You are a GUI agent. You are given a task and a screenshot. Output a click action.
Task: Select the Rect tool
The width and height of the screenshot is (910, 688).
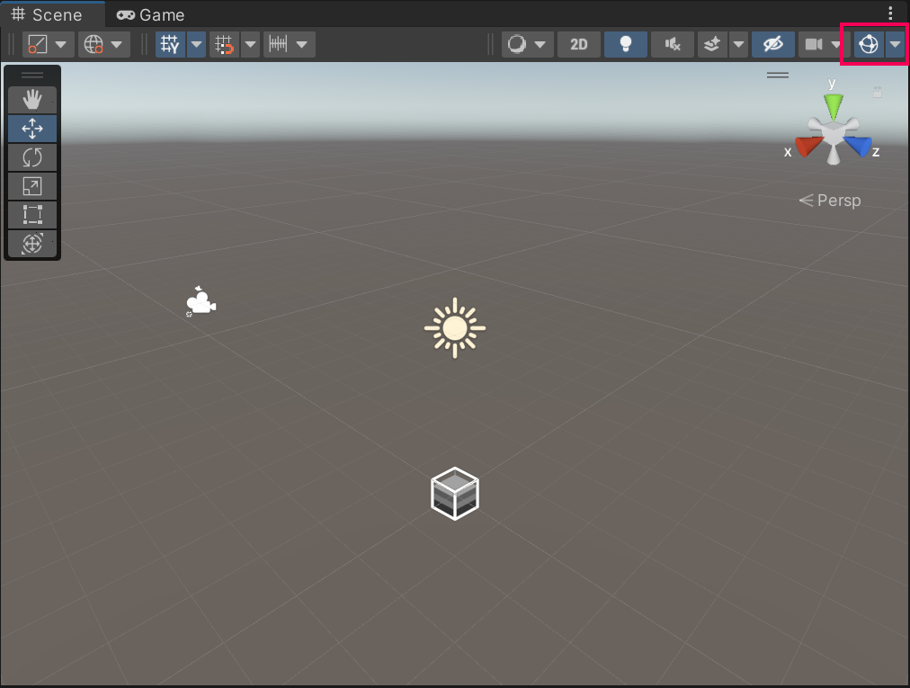click(32, 215)
